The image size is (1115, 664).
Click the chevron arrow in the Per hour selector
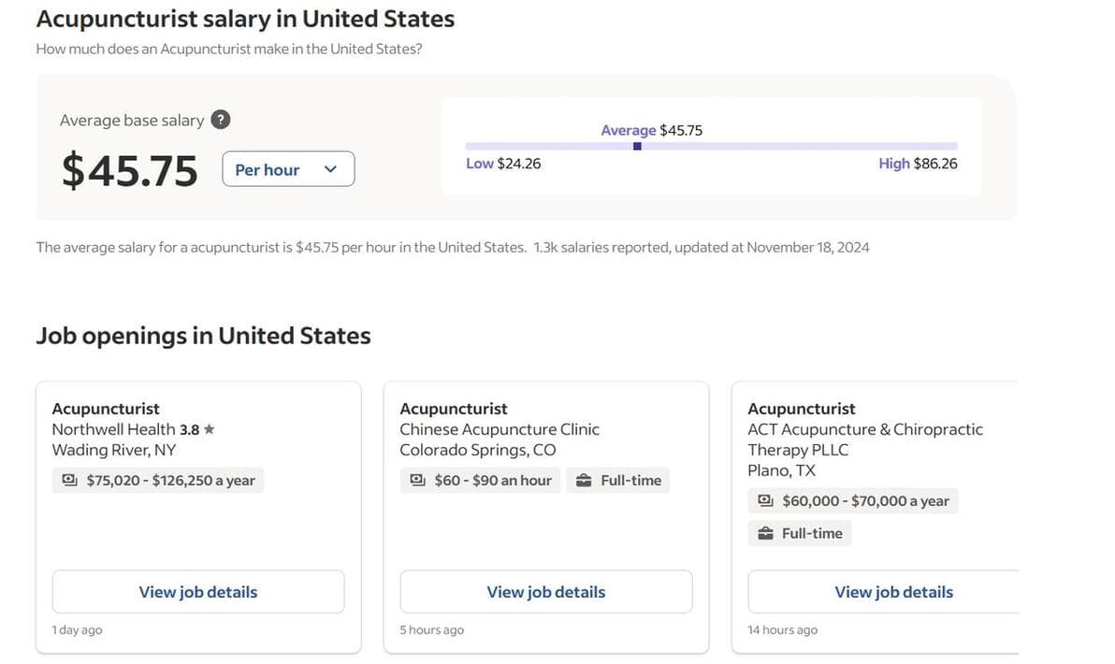(330, 169)
